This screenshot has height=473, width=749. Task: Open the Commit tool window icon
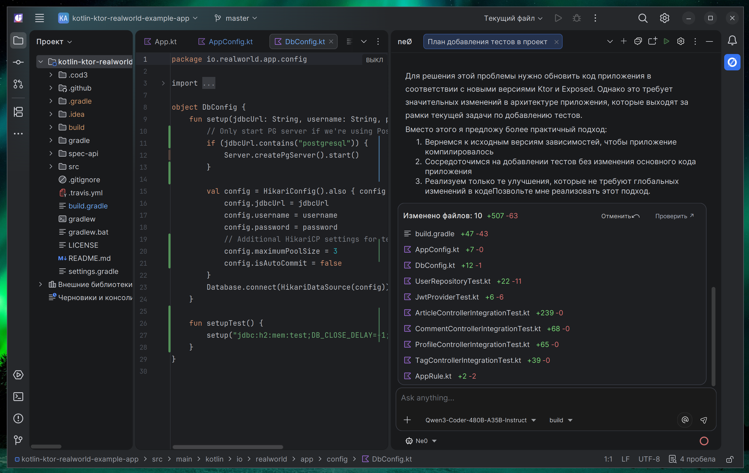tap(18, 62)
